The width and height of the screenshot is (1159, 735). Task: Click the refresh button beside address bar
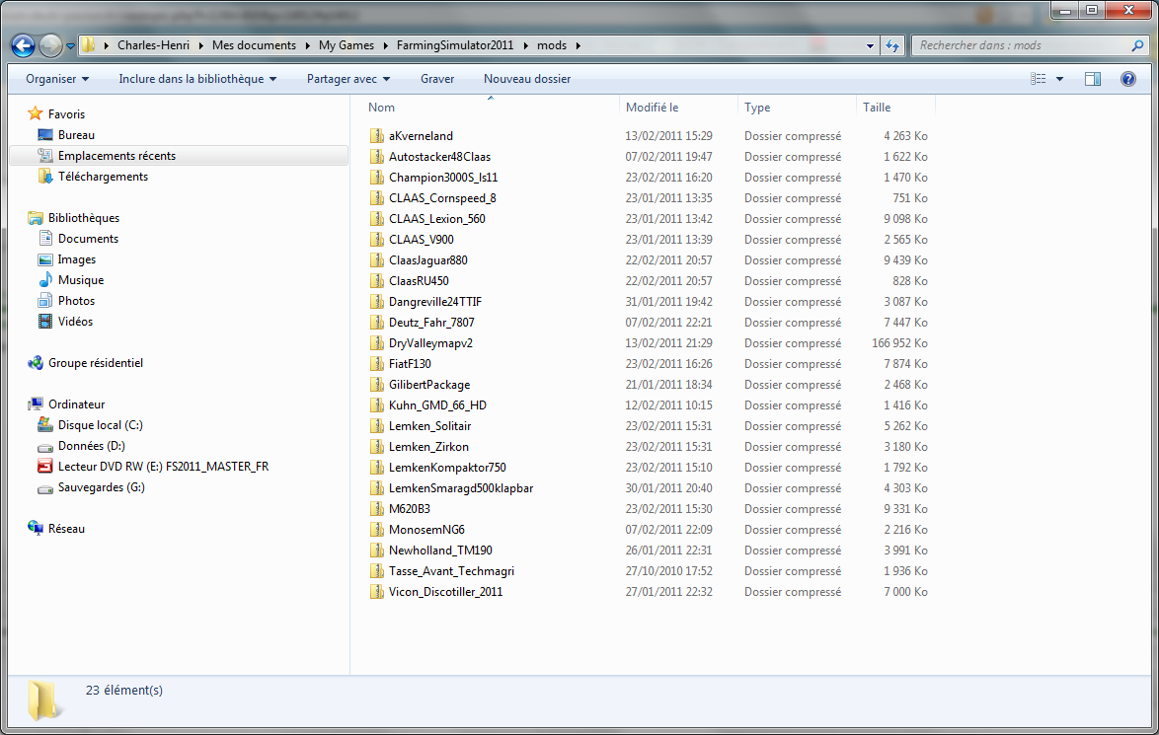tap(892, 45)
